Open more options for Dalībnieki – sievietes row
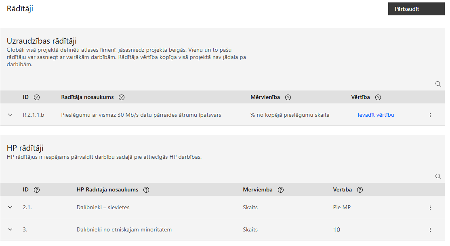The height and width of the screenshot is (246, 450). tap(430, 208)
